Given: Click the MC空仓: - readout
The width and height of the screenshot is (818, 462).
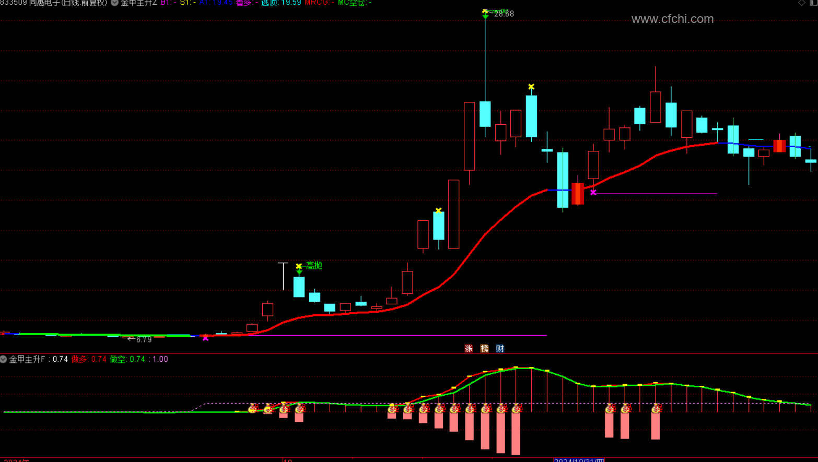Looking at the screenshot, I should tap(355, 3).
